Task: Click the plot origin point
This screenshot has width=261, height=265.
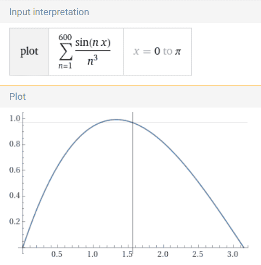Action: point(23,247)
